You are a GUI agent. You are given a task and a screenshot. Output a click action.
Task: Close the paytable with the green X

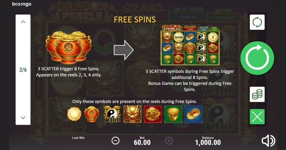[257, 117]
